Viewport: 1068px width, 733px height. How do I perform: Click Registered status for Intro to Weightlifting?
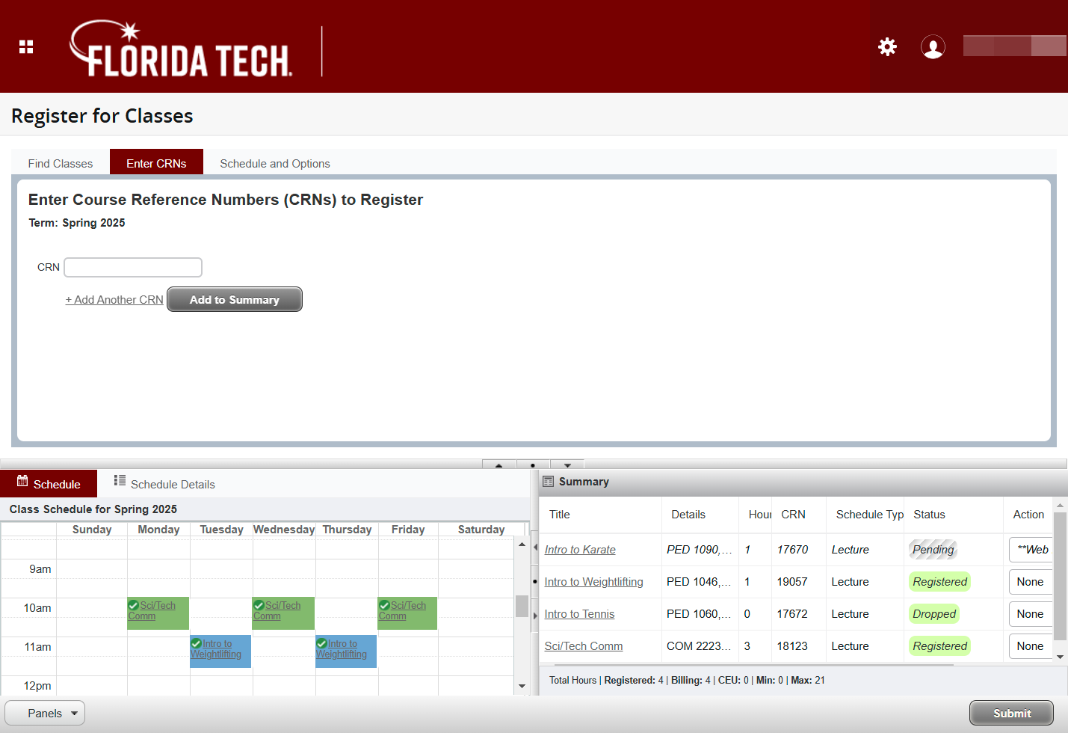pyautogui.click(x=939, y=582)
